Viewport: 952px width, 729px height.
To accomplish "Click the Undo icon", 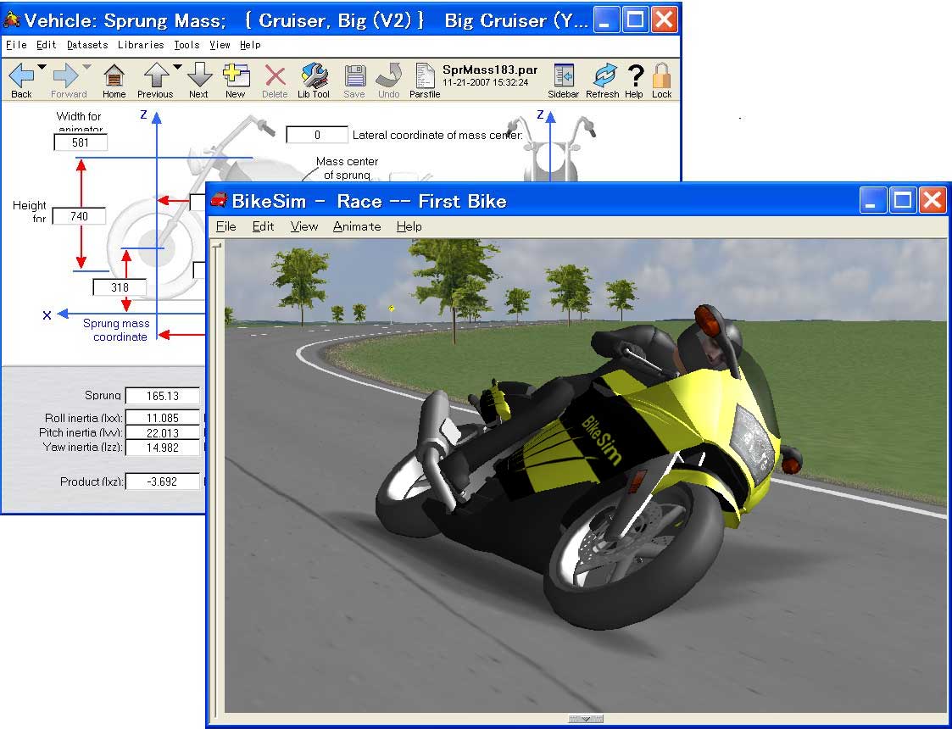I will [388, 76].
